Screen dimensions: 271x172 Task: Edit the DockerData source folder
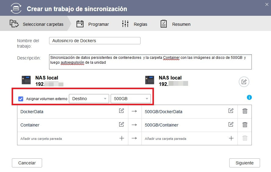click(x=121, y=111)
